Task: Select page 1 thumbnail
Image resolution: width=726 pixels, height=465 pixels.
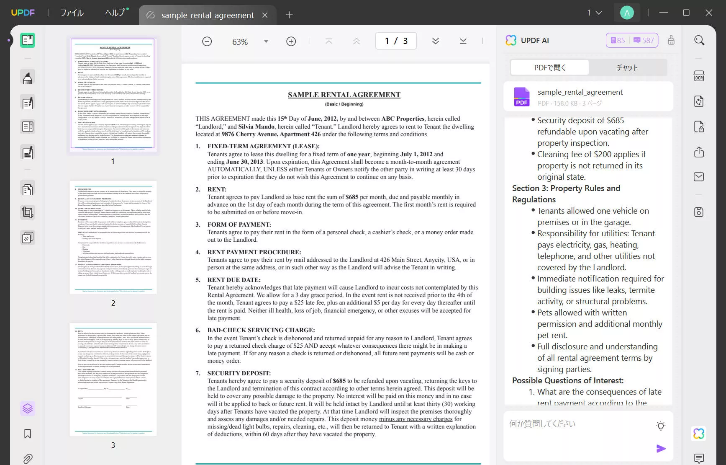Action: tap(113, 93)
